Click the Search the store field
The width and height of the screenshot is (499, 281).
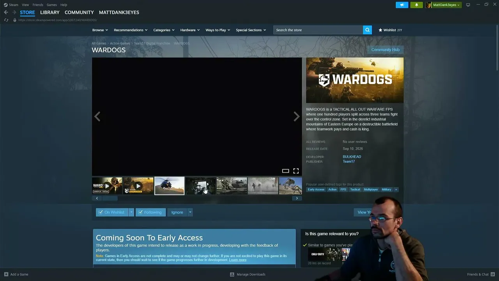pyautogui.click(x=318, y=30)
